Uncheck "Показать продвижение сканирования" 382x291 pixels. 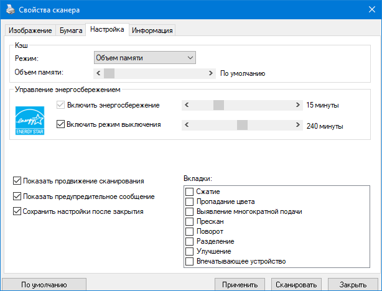16,182
